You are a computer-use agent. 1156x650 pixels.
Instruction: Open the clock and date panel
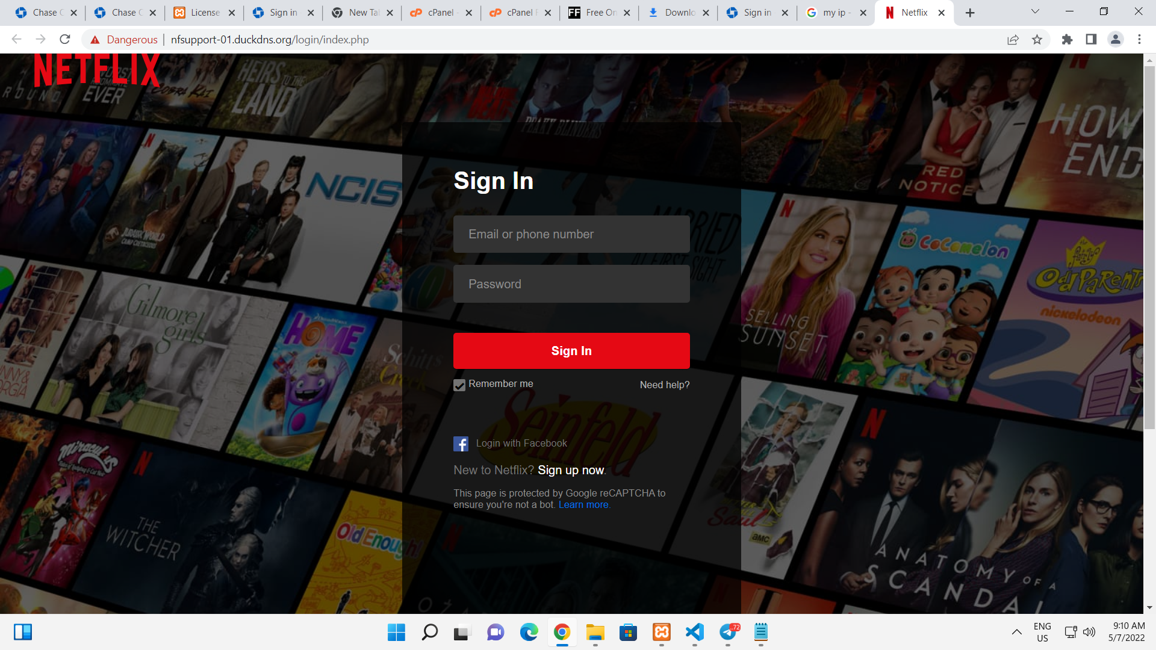1126,633
